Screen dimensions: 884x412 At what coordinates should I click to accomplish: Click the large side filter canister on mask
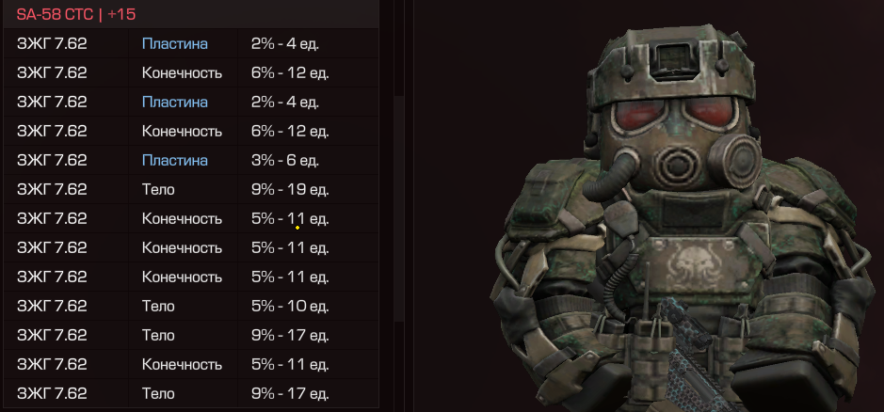tap(734, 160)
